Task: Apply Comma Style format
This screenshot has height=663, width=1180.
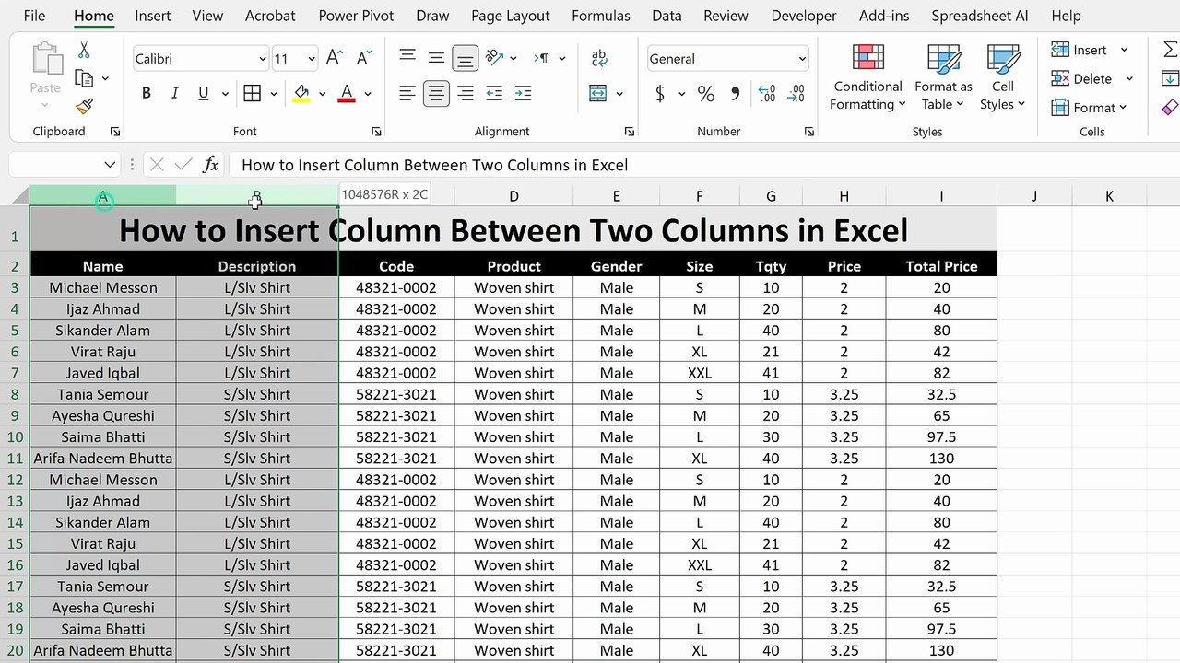Action: pyautogui.click(x=735, y=93)
